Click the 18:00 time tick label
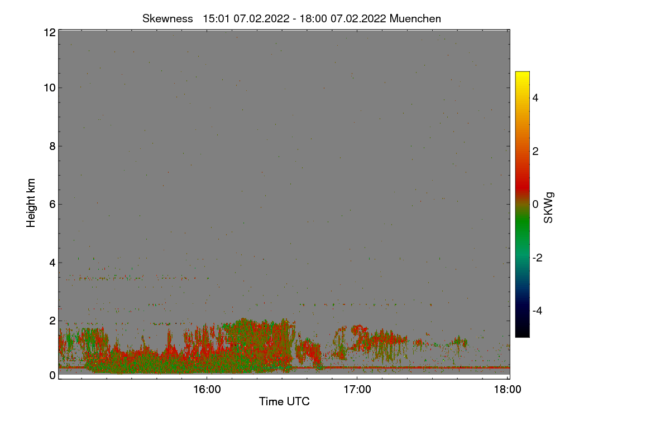The height and width of the screenshot is (446, 670). click(508, 390)
